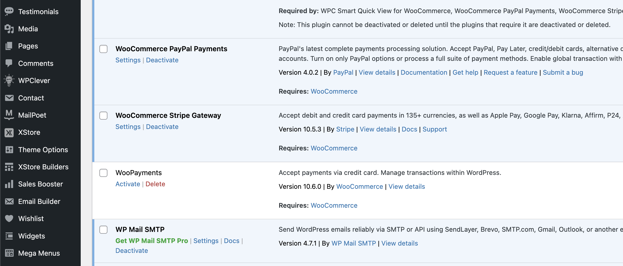Screen dimensions: 623x266
Task: Activate the WooPayments plugin
Action: tap(128, 184)
